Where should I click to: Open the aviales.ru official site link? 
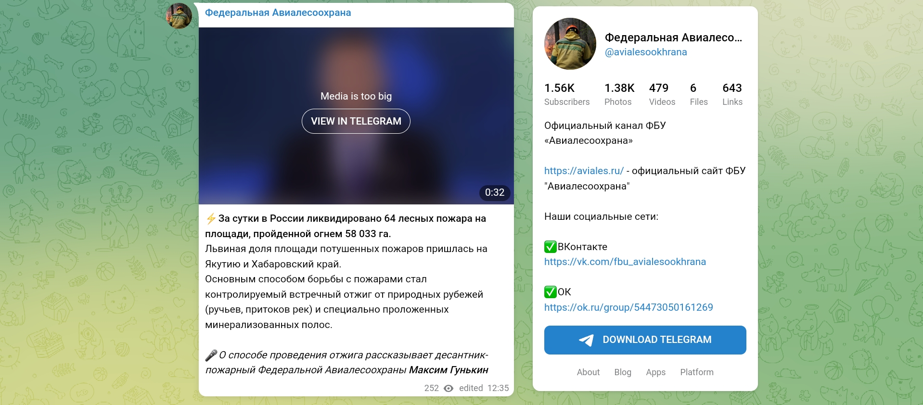(584, 171)
